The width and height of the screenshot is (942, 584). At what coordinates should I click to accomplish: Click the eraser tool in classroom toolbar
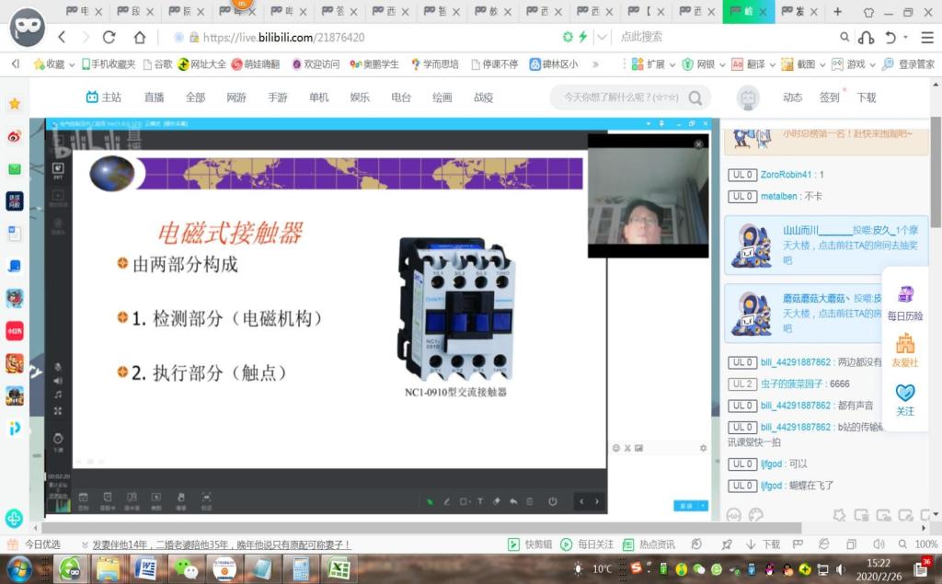pyautogui.click(x=497, y=501)
